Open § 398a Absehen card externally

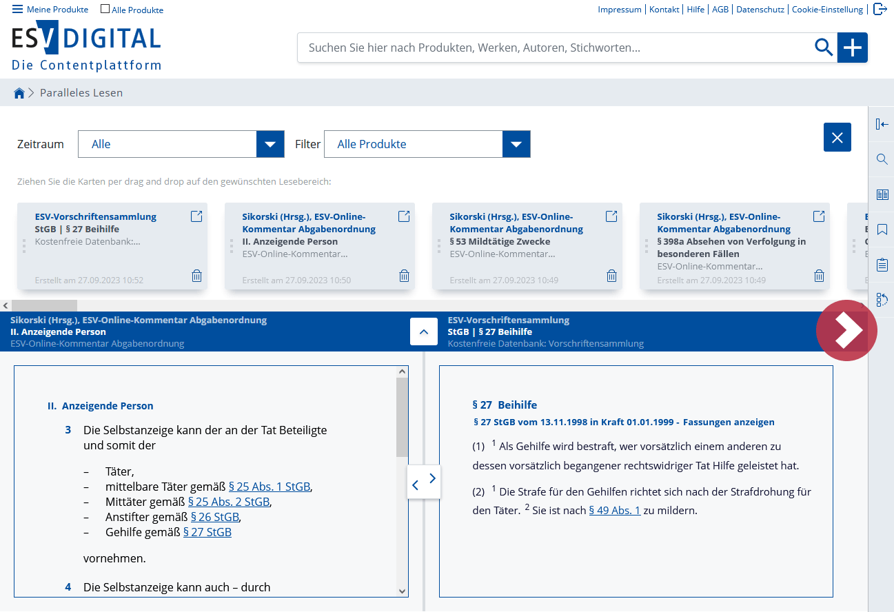pyautogui.click(x=819, y=216)
